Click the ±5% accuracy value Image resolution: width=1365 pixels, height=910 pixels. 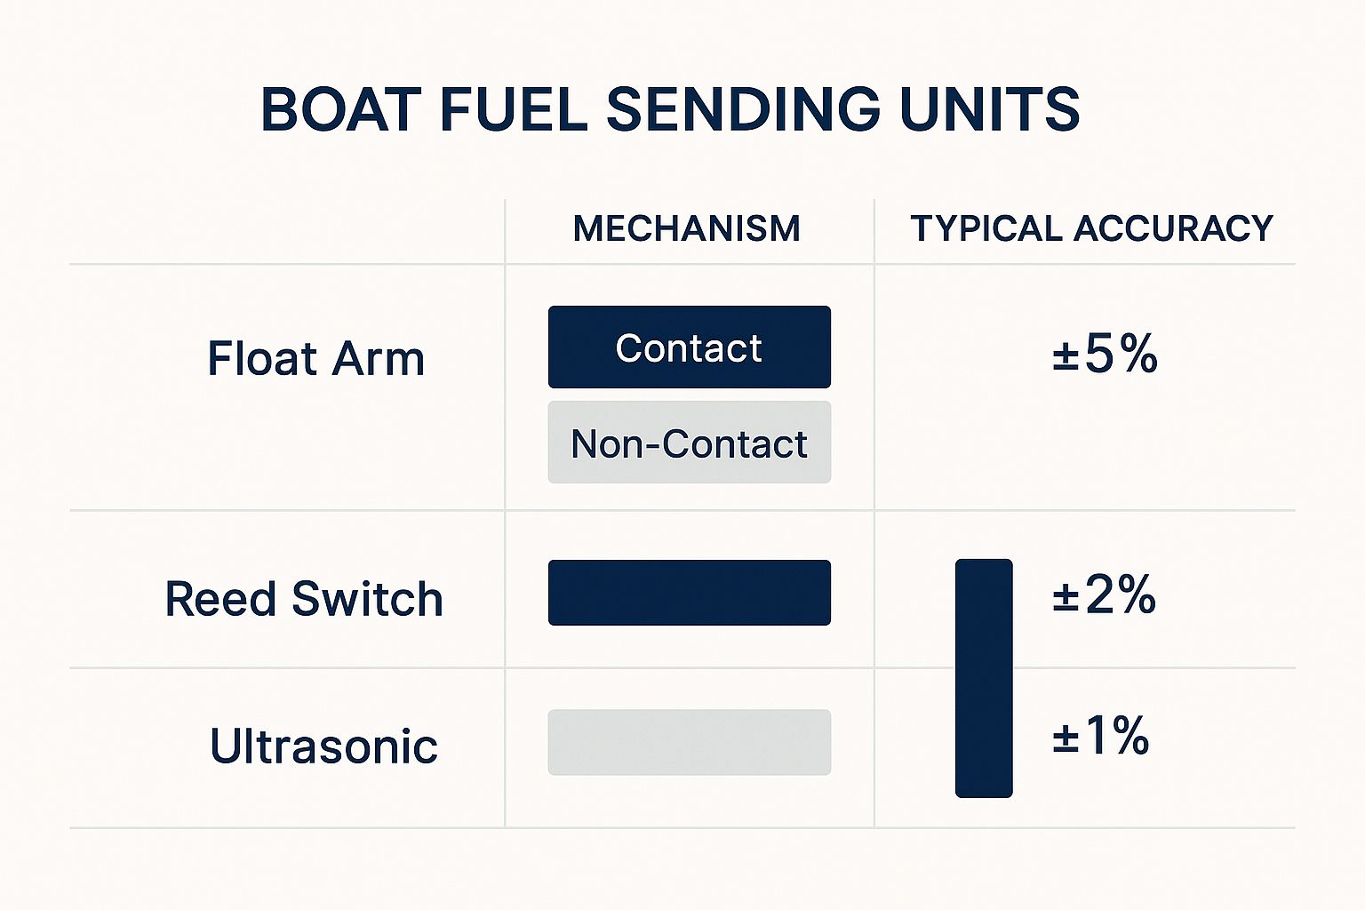1105,355
